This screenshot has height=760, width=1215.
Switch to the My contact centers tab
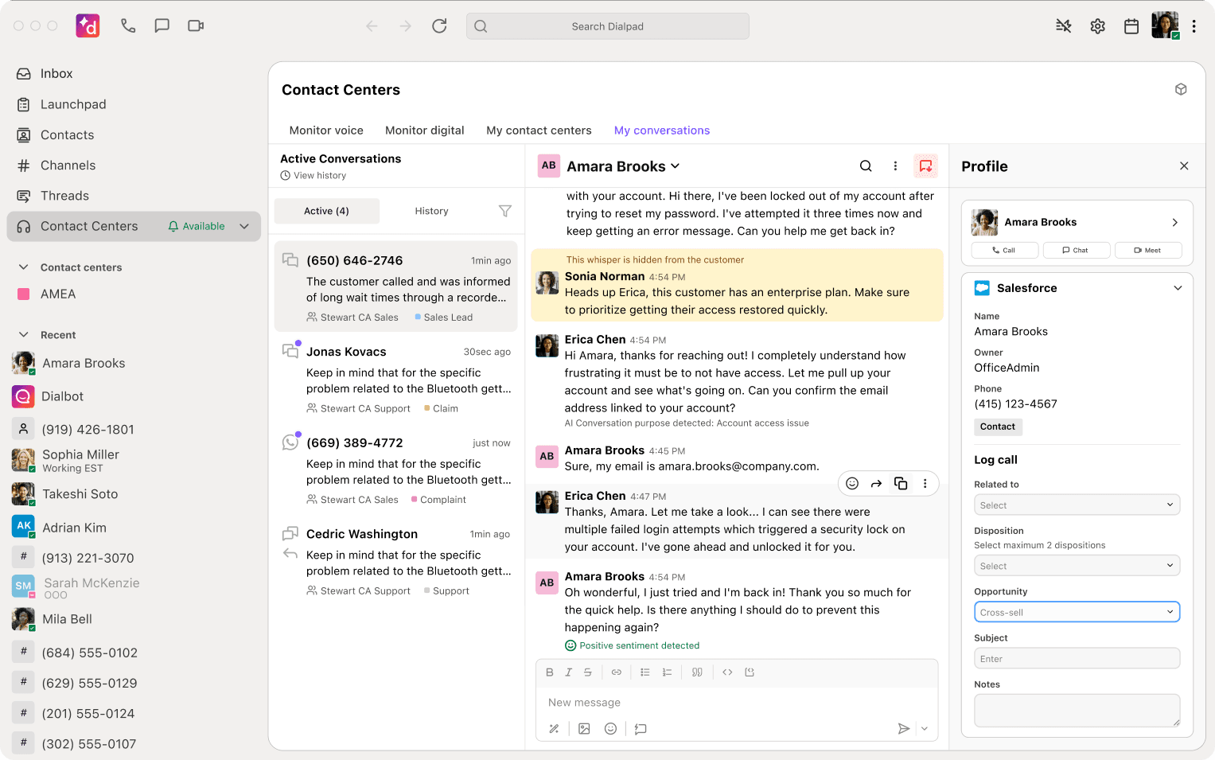click(539, 131)
